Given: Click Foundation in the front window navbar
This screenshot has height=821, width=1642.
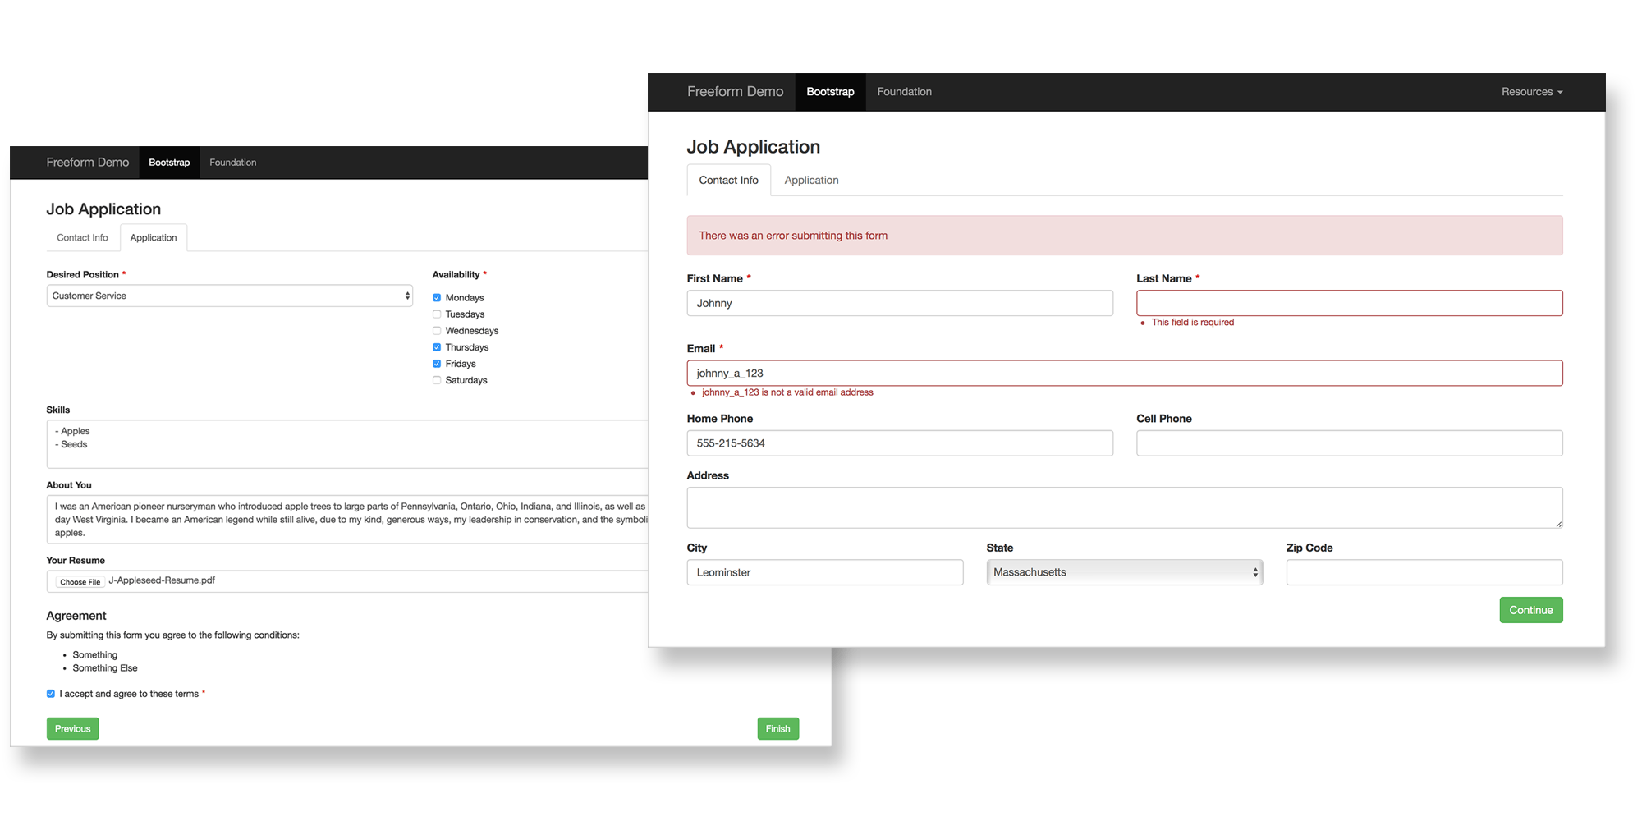Looking at the screenshot, I should pos(904,92).
